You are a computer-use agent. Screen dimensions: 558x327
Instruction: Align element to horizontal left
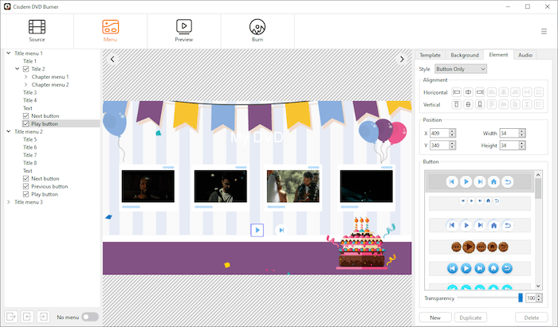[x=457, y=92]
